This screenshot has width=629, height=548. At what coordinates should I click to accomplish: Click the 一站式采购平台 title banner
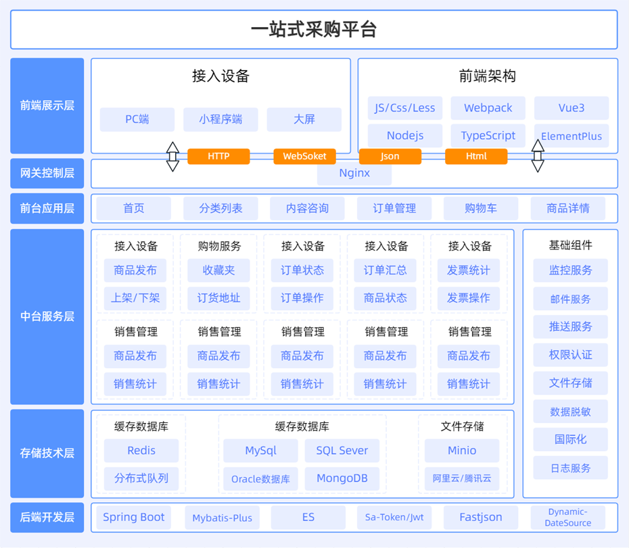pos(314,29)
